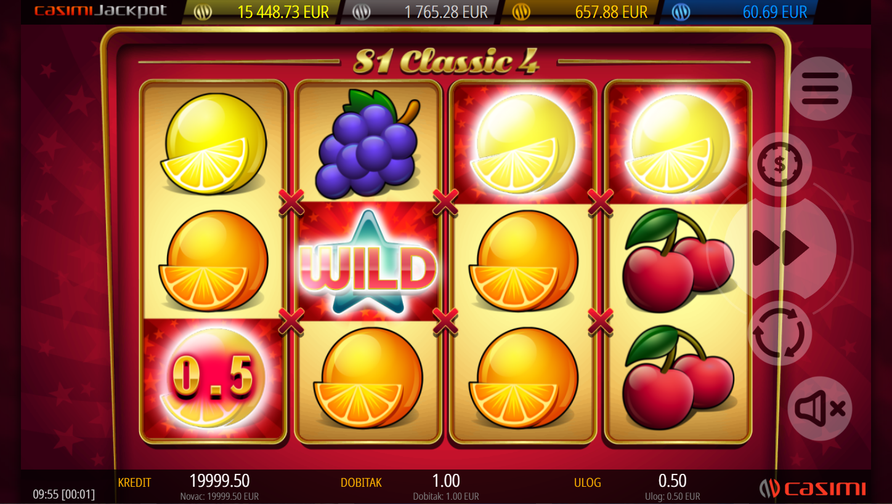Select the 15 448.73 EUR jackpot
This screenshot has height=504, width=892.
click(x=262, y=12)
